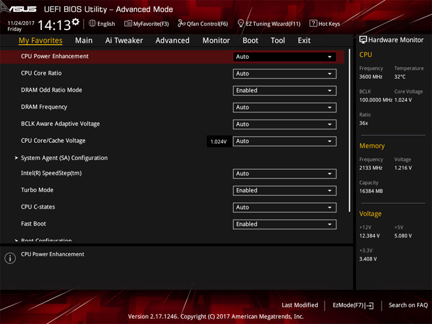432x324 pixels.
Task: Click MyFavorite(F3) button
Action: click(x=146, y=23)
